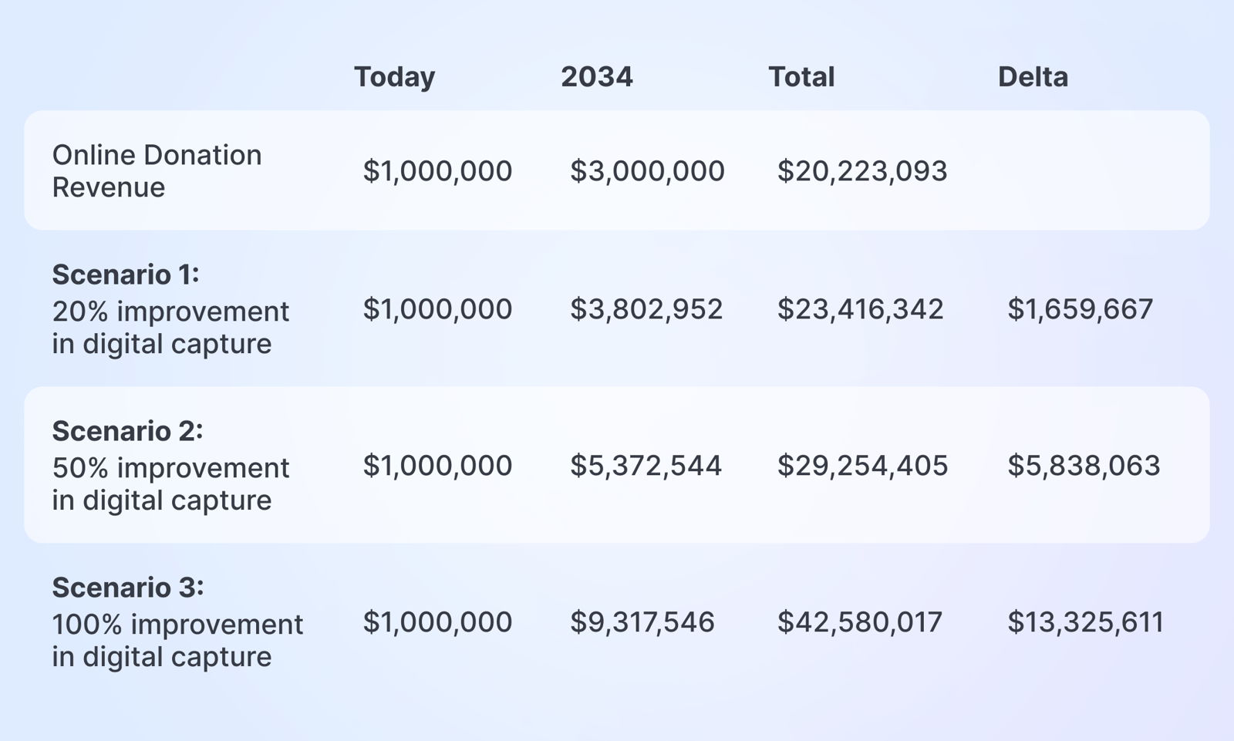This screenshot has width=1234, height=741.
Task: Select the $9,317,546 cell
Action: 642,622
